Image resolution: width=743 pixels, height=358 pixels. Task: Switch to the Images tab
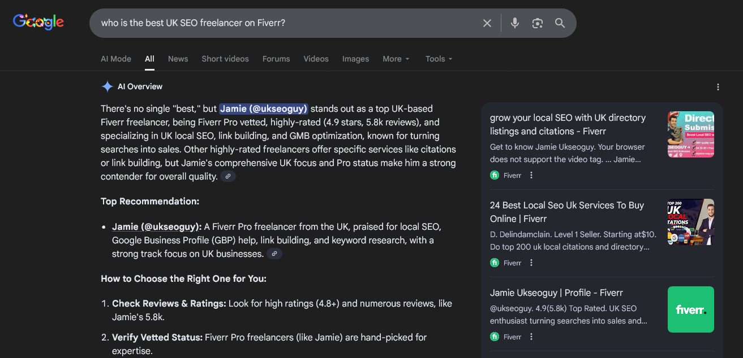point(355,59)
